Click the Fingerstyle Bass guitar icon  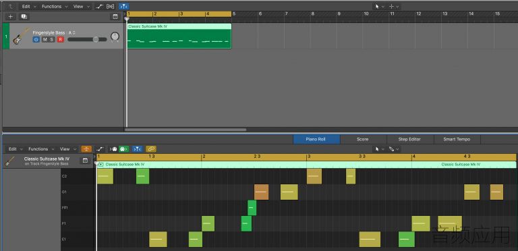coord(21,36)
